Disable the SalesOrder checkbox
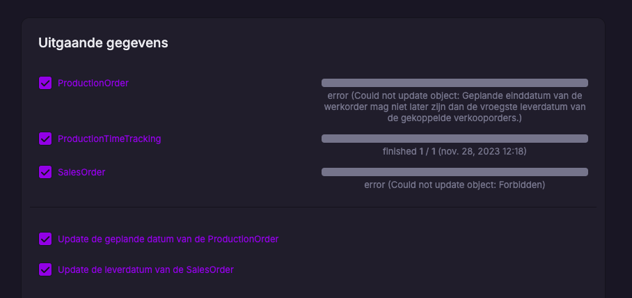 click(x=45, y=172)
